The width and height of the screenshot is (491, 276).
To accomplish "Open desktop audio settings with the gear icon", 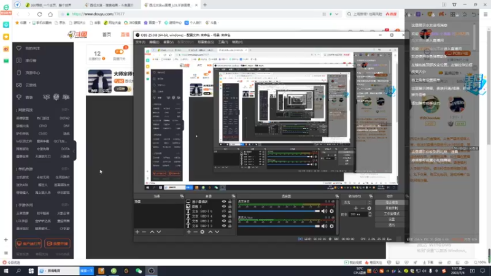I will (331, 211).
